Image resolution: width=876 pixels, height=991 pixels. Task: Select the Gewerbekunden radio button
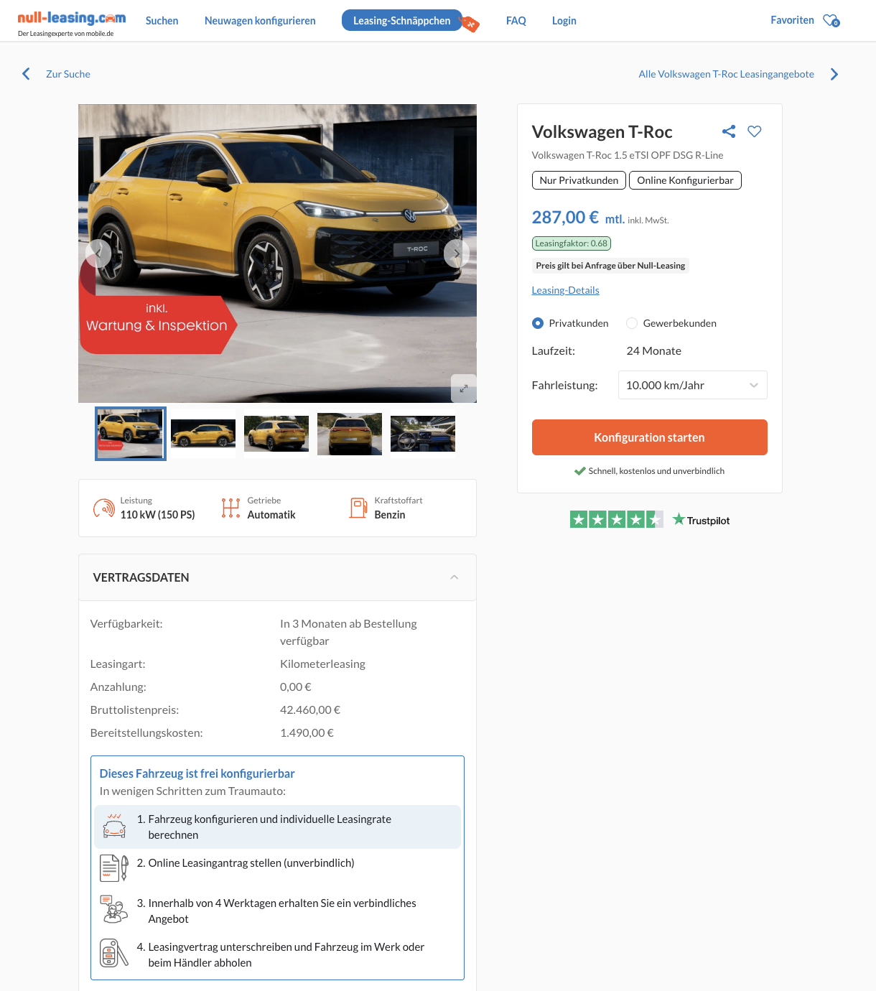[x=632, y=323]
